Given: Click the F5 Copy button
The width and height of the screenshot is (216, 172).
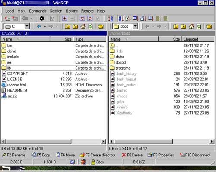Looking at the screenshot, I should tap(41, 155).
